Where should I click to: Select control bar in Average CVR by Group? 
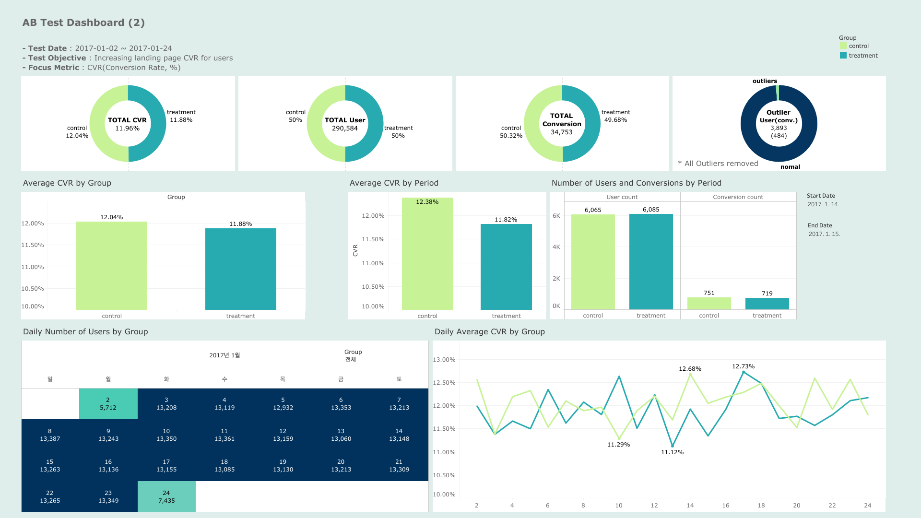coord(112,265)
